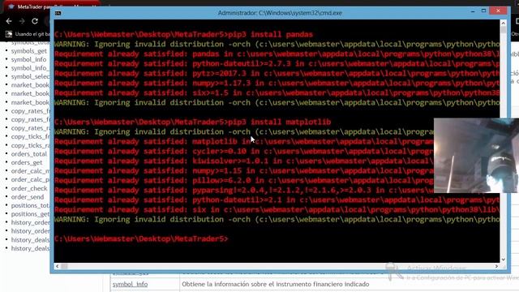Go back in the browser window
Viewport: 519px width, 292px height.
9,21
